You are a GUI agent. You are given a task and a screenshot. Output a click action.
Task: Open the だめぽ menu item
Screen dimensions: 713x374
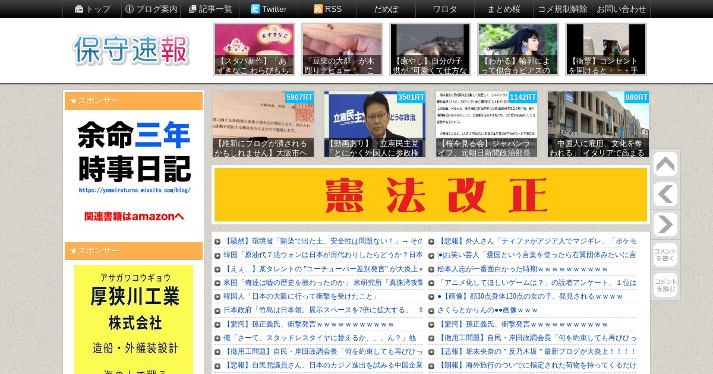(386, 9)
